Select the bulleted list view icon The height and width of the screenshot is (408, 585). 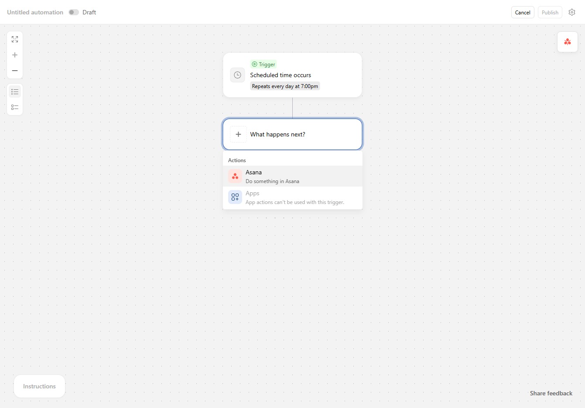pos(15,92)
